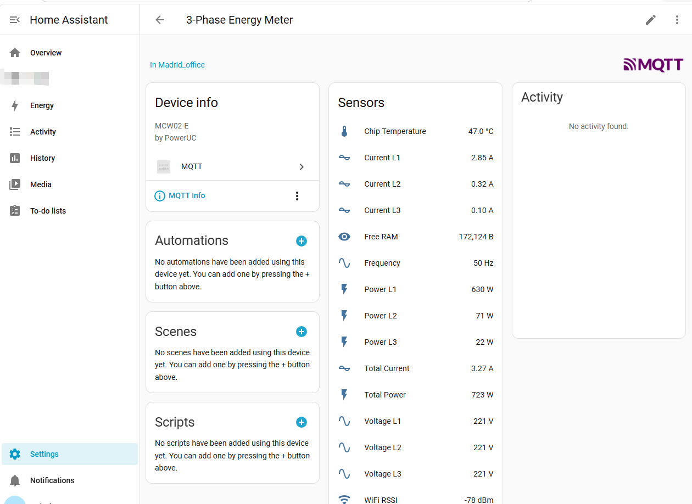Image resolution: width=692 pixels, height=504 pixels.
Task: Open Activity from the sidebar
Action: coord(70,132)
